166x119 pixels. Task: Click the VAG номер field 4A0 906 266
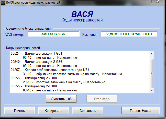[54, 34]
